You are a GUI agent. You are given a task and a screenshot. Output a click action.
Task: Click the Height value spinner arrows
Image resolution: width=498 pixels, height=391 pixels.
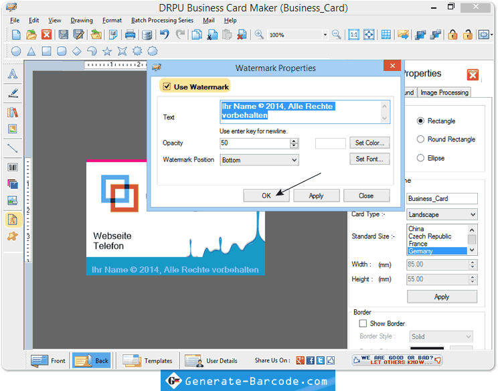coord(473,279)
